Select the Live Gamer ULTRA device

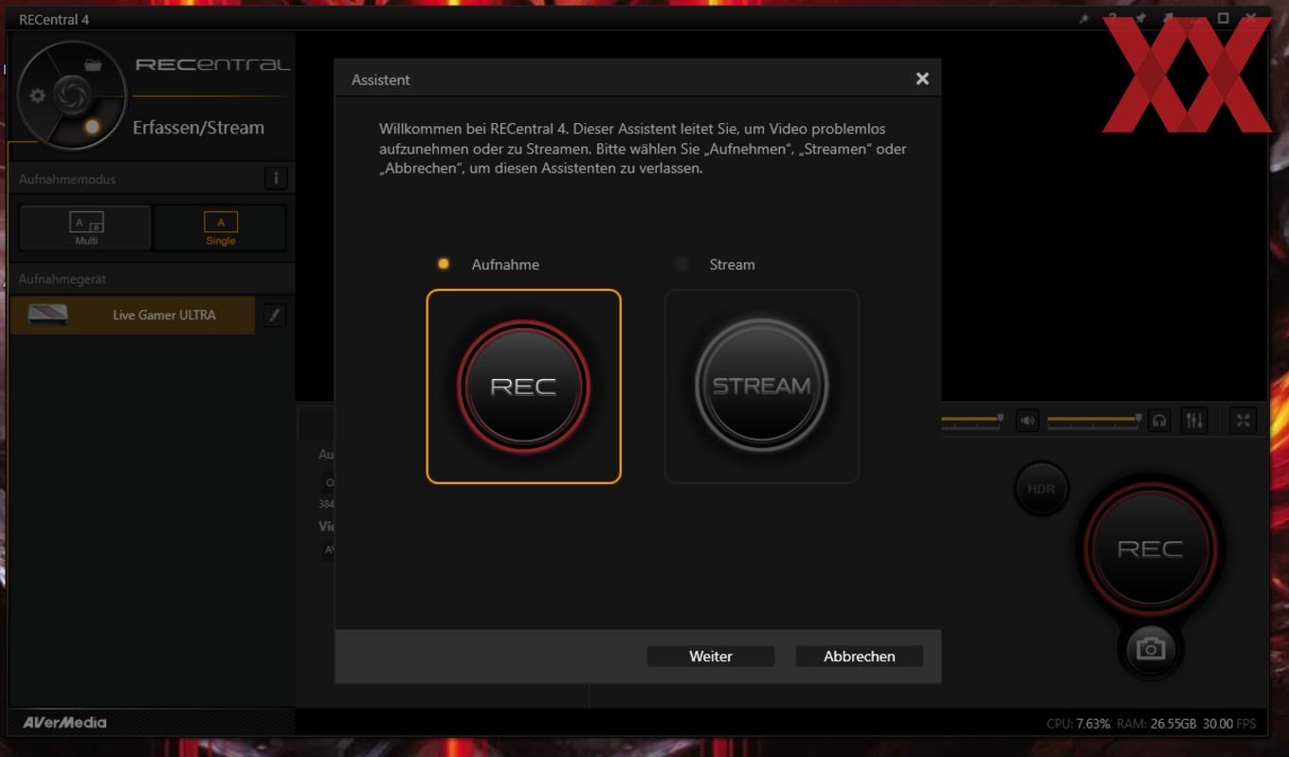[133, 315]
